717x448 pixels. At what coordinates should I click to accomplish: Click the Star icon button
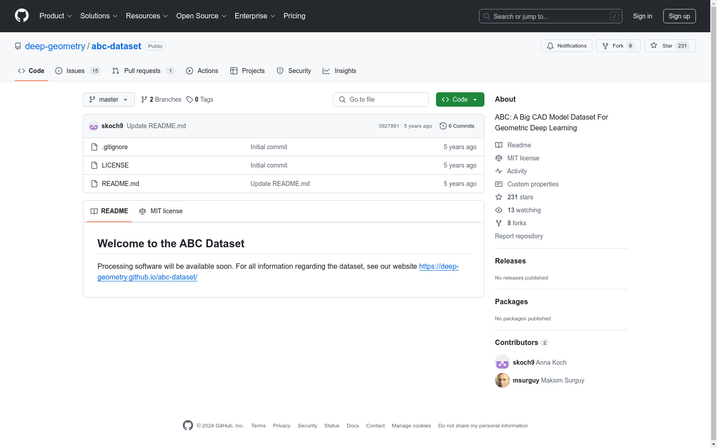[x=654, y=46]
